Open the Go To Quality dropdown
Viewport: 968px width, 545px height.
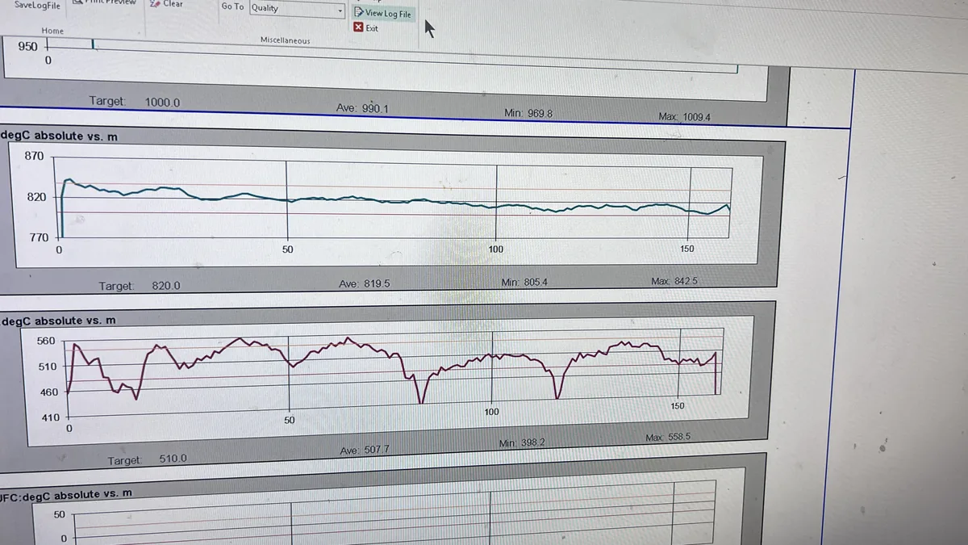(296, 9)
